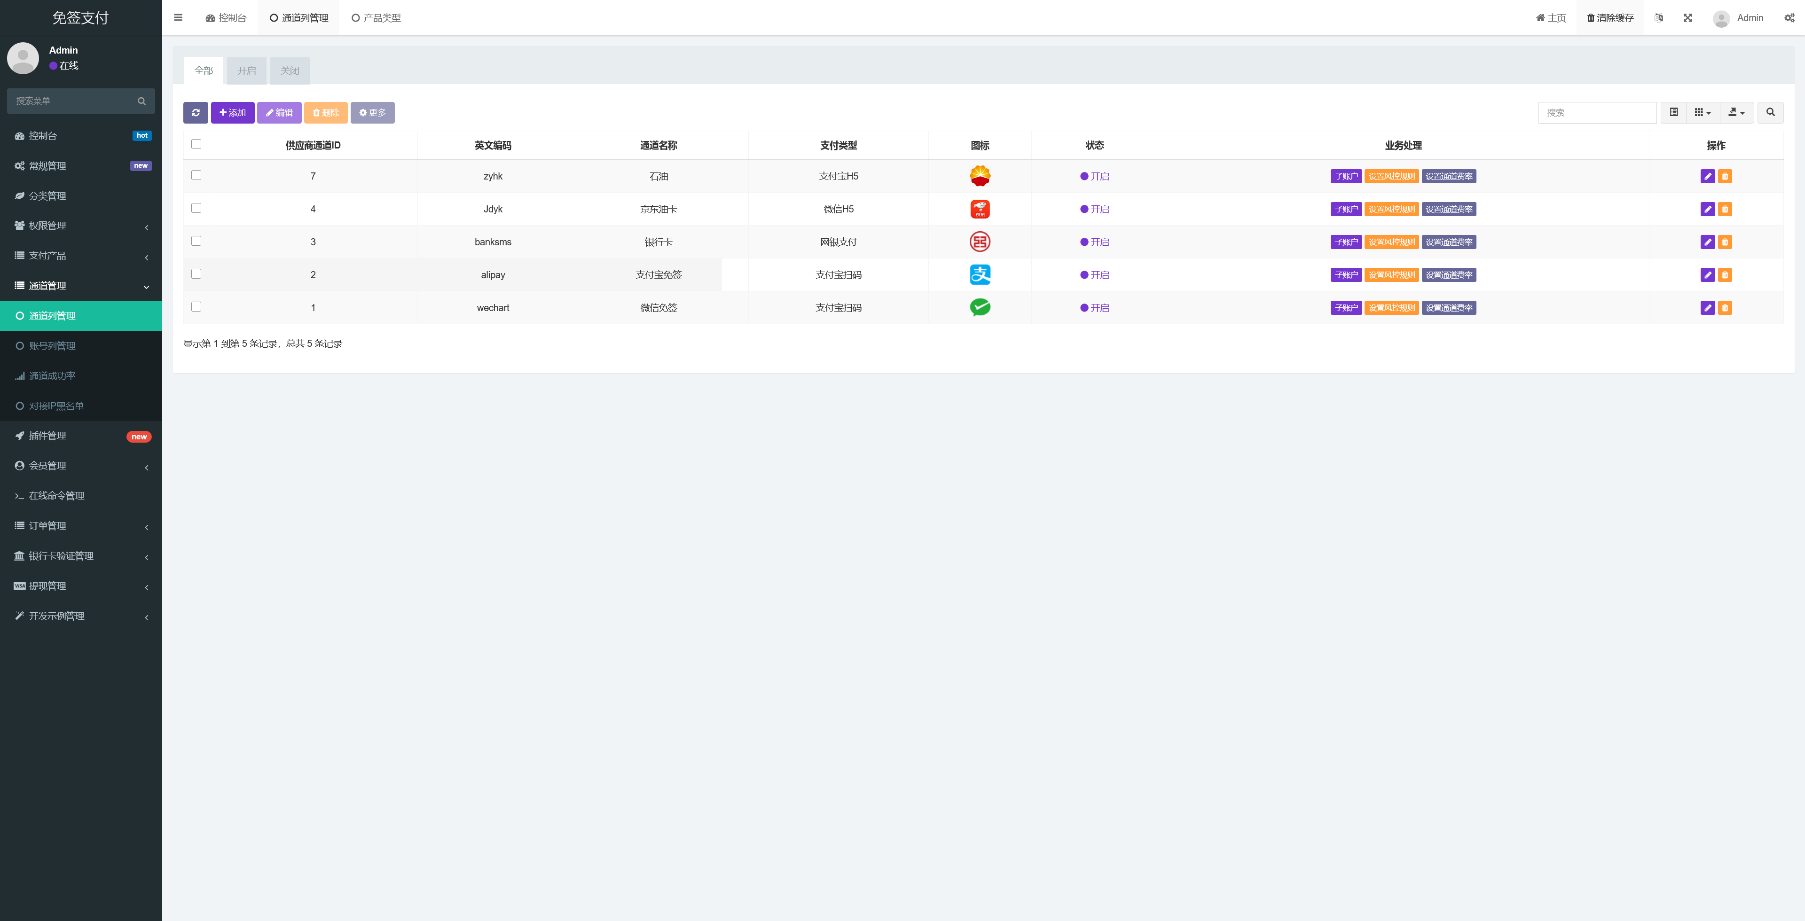
Task: Open the columns grid dropdown
Action: [x=1703, y=112]
